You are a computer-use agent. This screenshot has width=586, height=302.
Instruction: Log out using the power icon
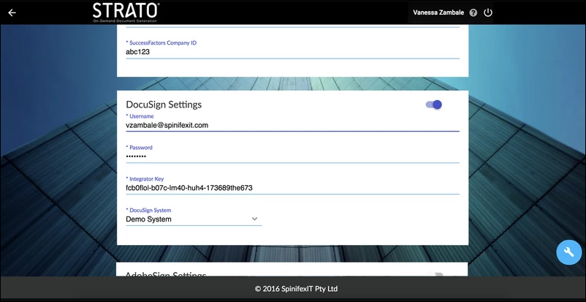coord(488,13)
